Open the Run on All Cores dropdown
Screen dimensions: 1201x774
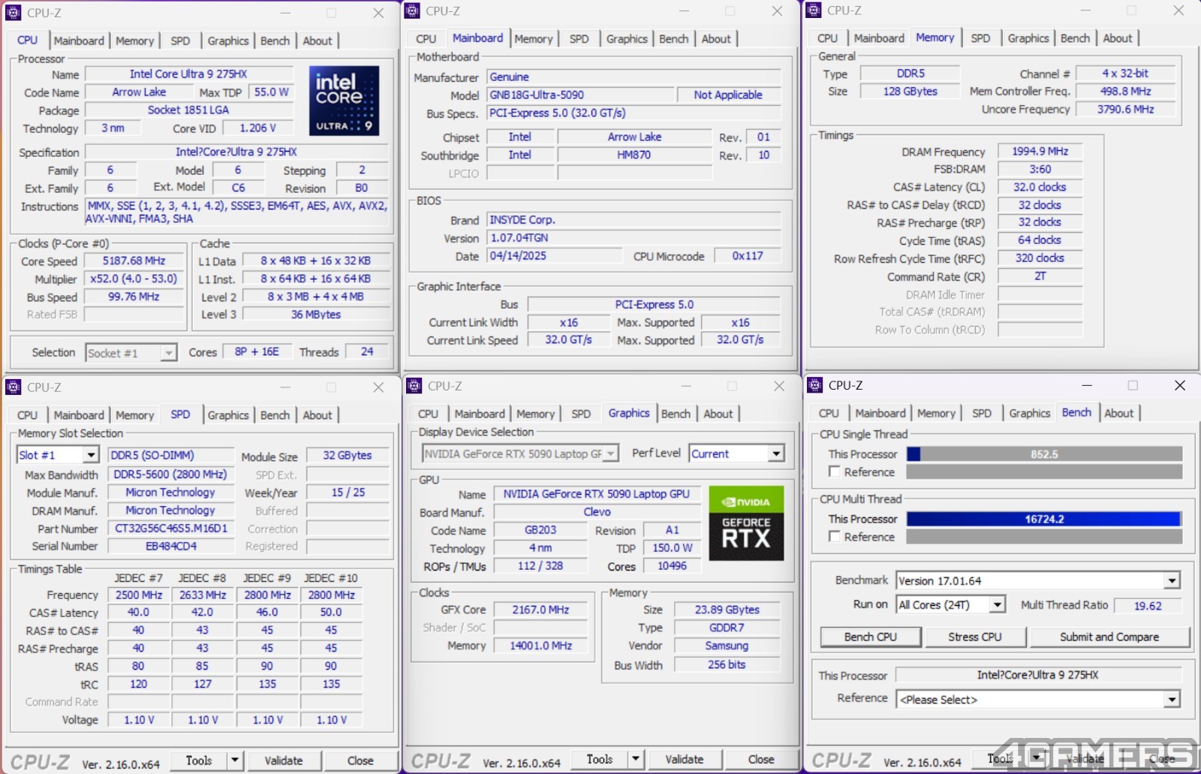click(x=997, y=605)
